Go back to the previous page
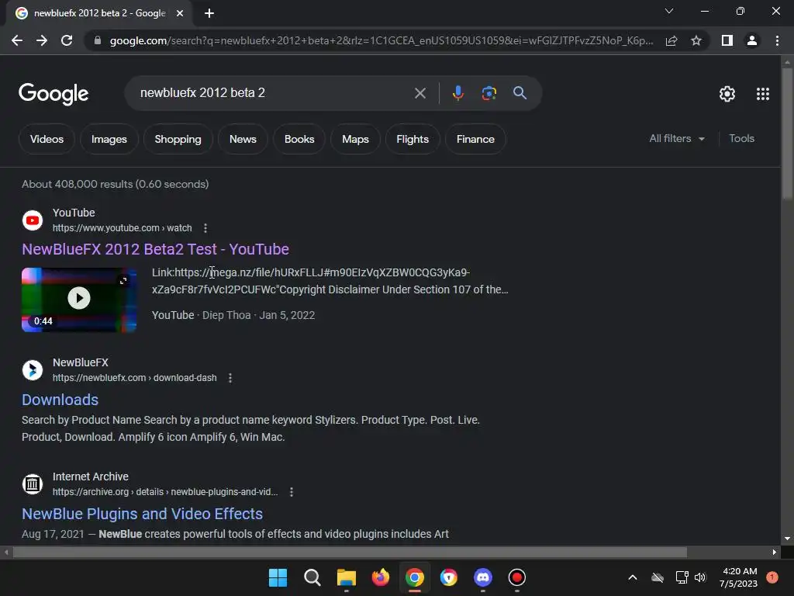 tap(17, 40)
